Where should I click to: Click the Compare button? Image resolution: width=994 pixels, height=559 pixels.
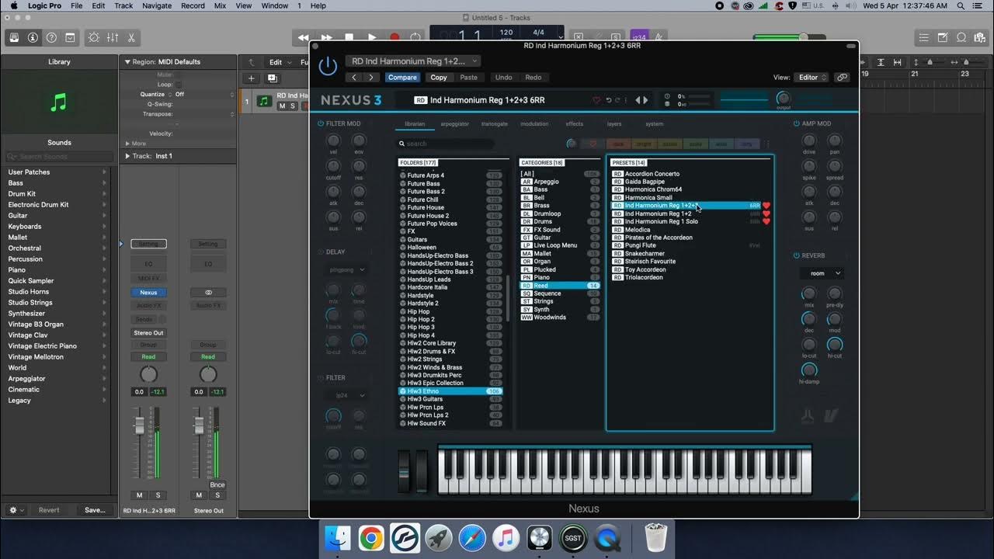(x=402, y=78)
